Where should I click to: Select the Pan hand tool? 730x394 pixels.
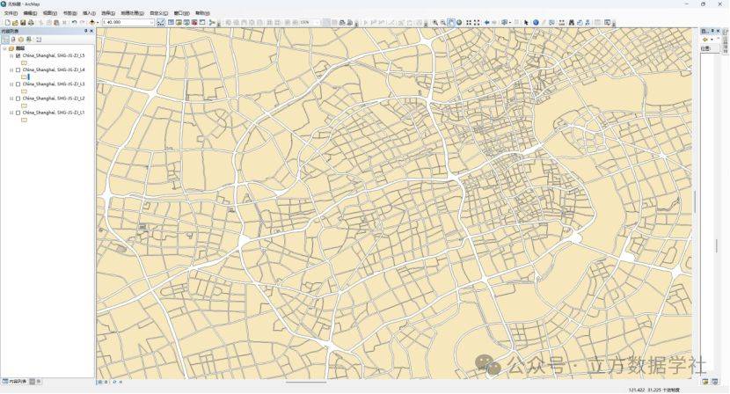coord(450,22)
